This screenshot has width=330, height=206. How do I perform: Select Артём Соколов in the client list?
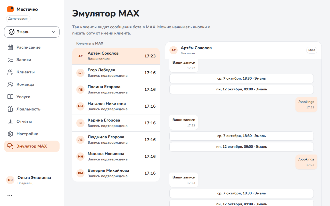[x=116, y=56]
